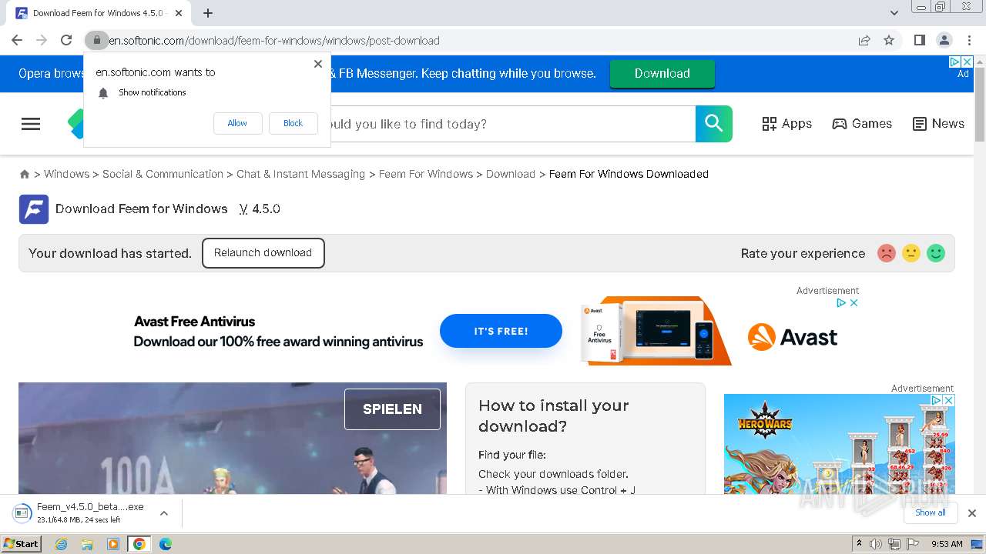Viewport: 986px width, 554px height.
Task: Open the Chrome profile avatar
Action: coord(944,40)
